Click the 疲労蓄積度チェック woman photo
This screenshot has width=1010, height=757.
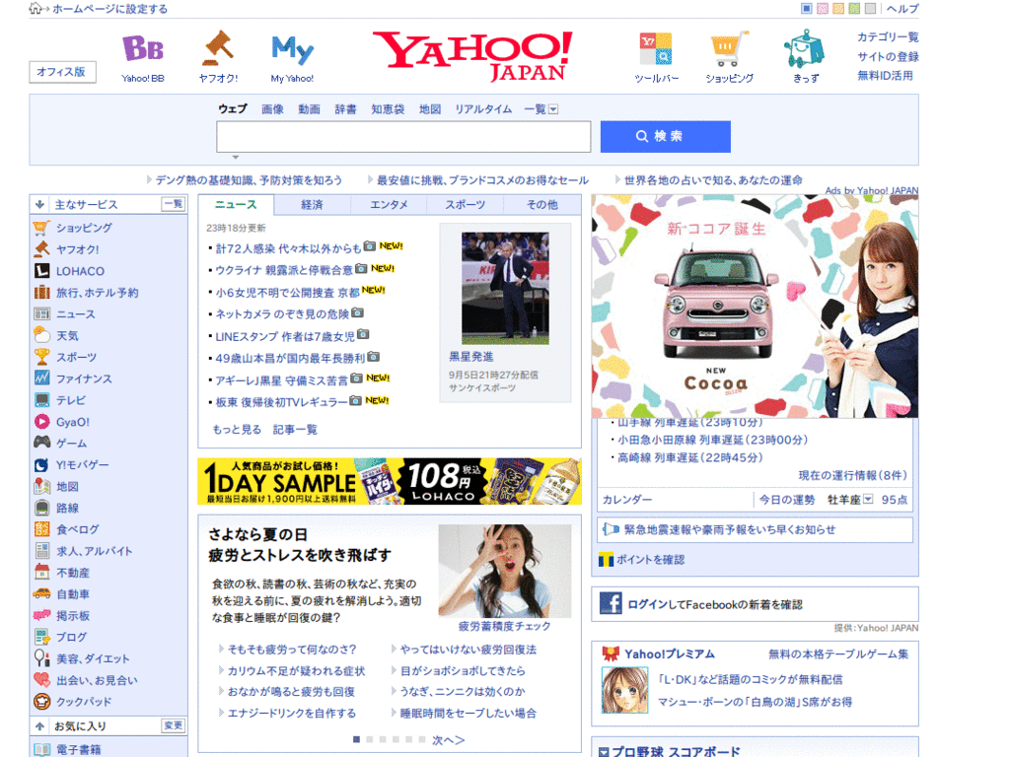504,571
